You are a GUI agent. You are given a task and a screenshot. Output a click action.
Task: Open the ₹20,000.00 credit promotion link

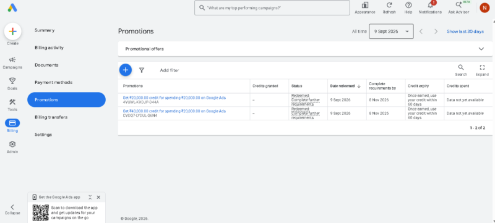pyautogui.click(x=174, y=98)
